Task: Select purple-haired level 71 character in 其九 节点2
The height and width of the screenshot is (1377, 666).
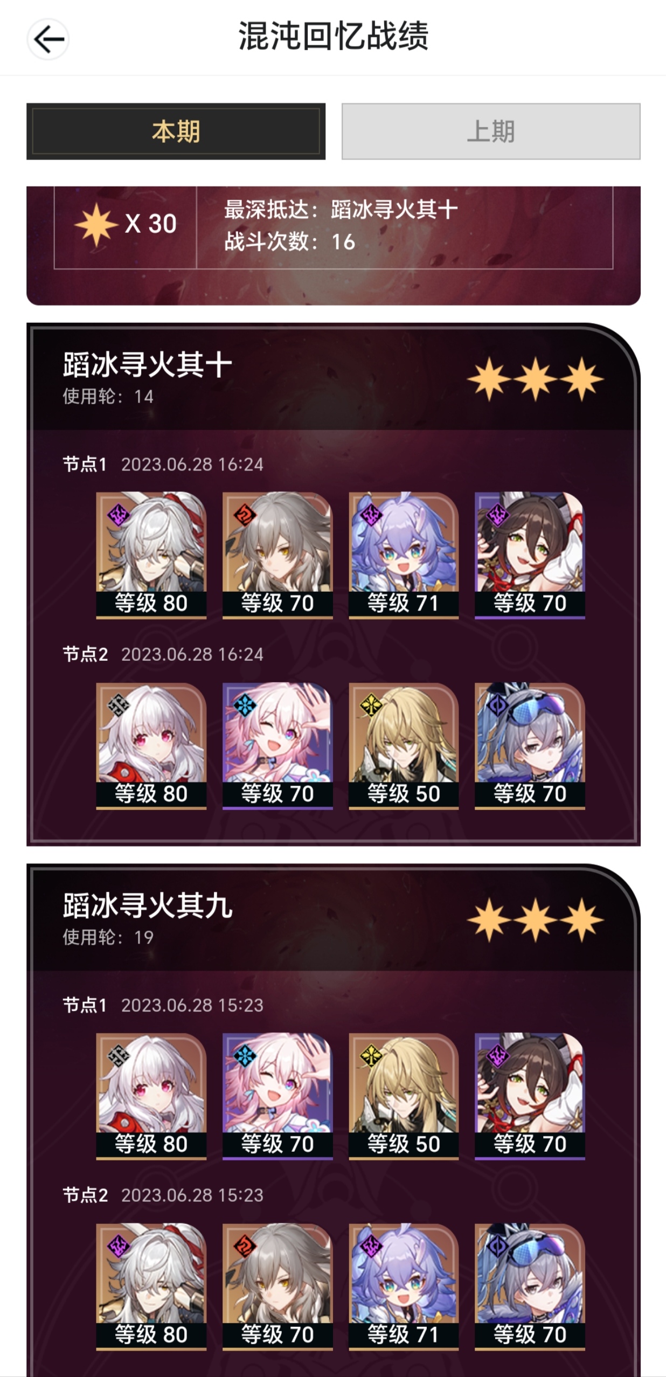Action: pos(404,1287)
